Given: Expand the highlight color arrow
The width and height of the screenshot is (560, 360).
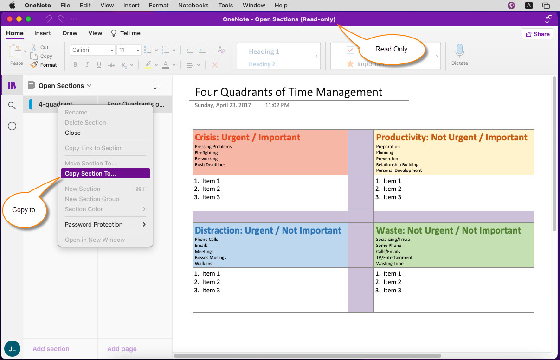Looking at the screenshot, I should point(156,65).
